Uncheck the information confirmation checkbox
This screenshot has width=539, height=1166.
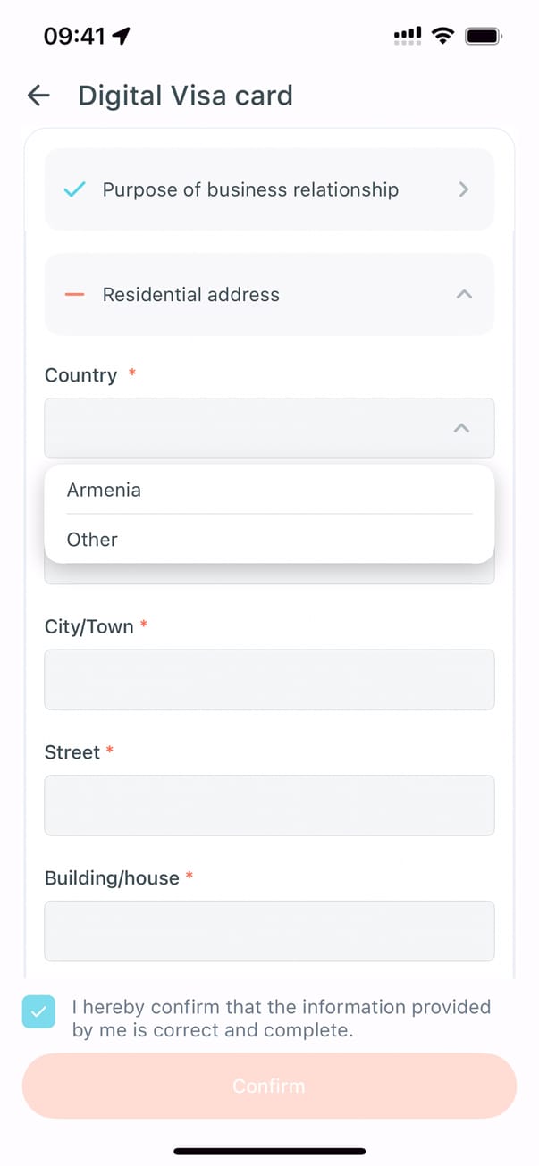point(38,1011)
